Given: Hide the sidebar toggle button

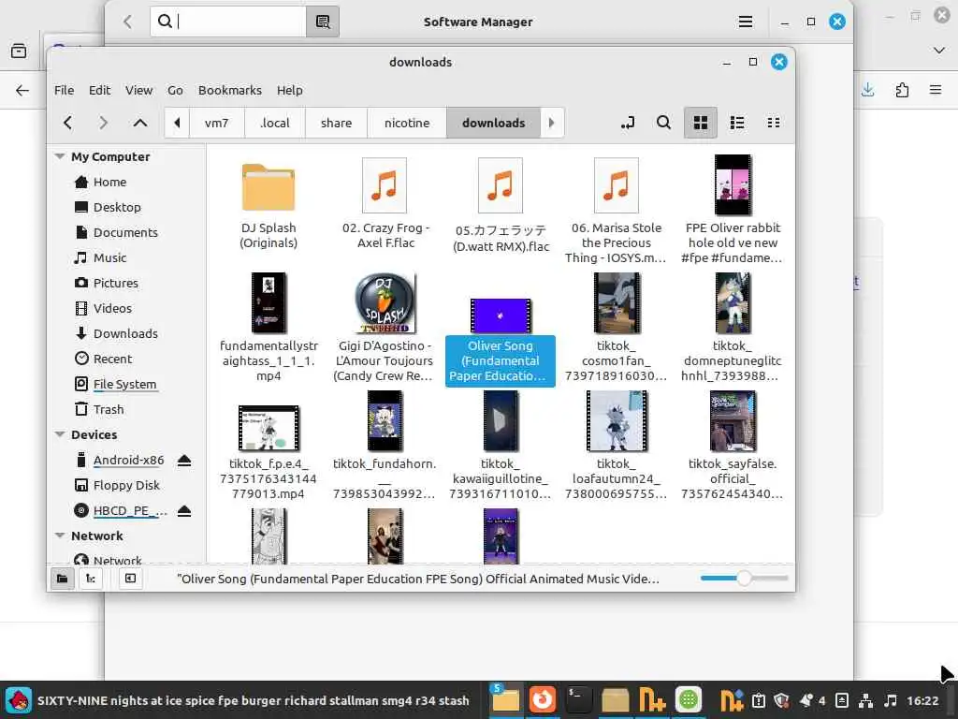Looking at the screenshot, I should (130, 579).
